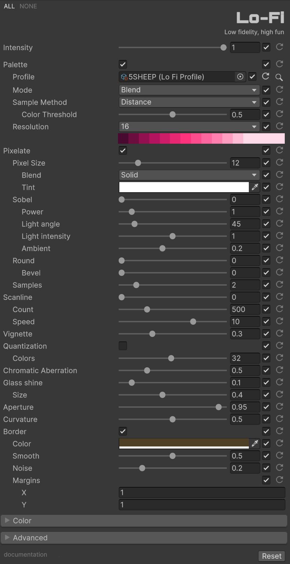This screenshot has width=290, height=564.
Task: Click ALL to select all overrides
Action: click(x=9, y=6)
